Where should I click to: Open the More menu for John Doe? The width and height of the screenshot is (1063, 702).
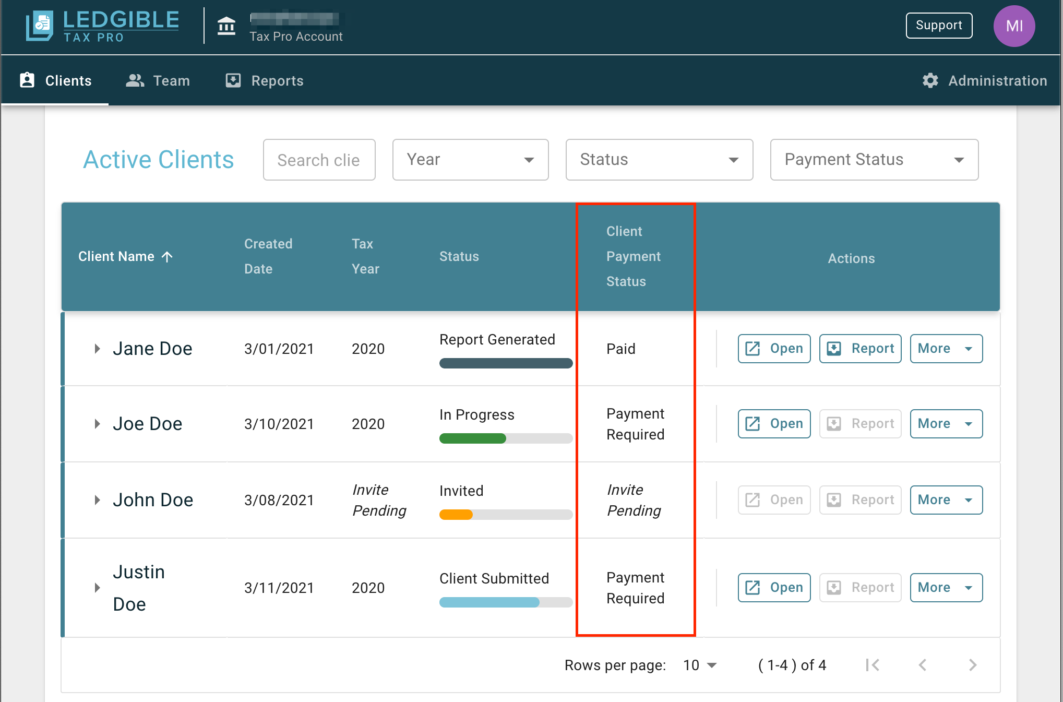coord(946,500)
